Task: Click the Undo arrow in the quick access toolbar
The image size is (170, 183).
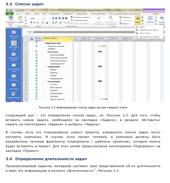Action: click(x=23, y=10)
